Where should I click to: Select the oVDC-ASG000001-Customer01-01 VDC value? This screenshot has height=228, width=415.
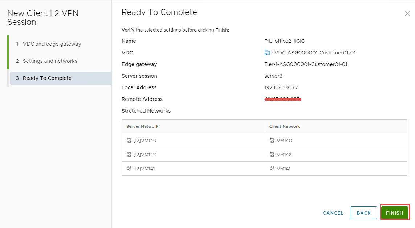pyautogui.click(x=313, y=53)
